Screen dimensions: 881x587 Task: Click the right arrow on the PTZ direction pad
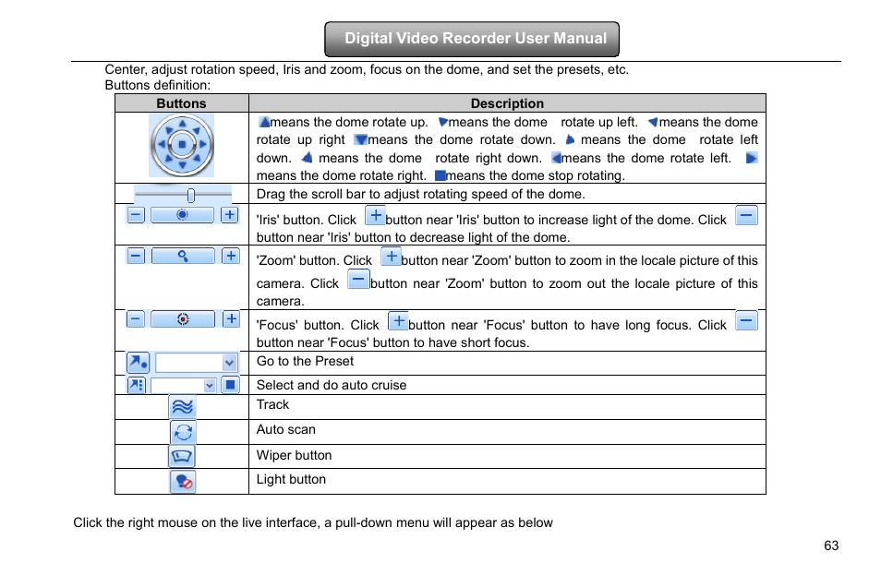tap(203, 144)
